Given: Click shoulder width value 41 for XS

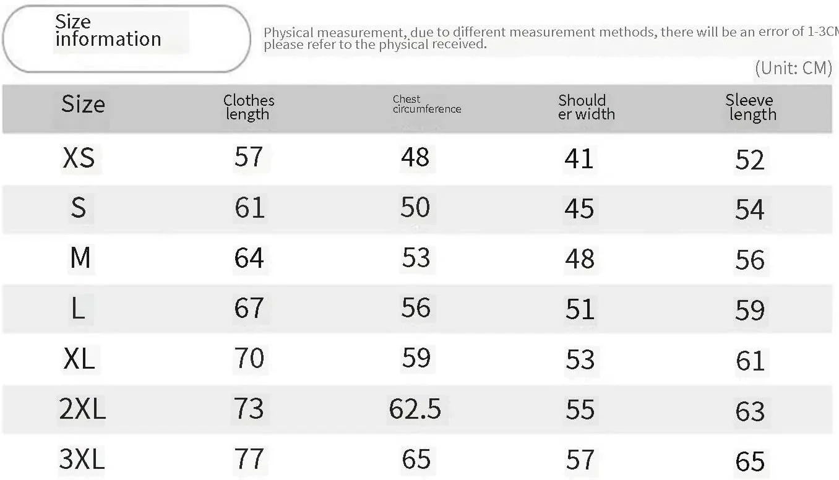Looking at the screenshot, I should 579,159.
